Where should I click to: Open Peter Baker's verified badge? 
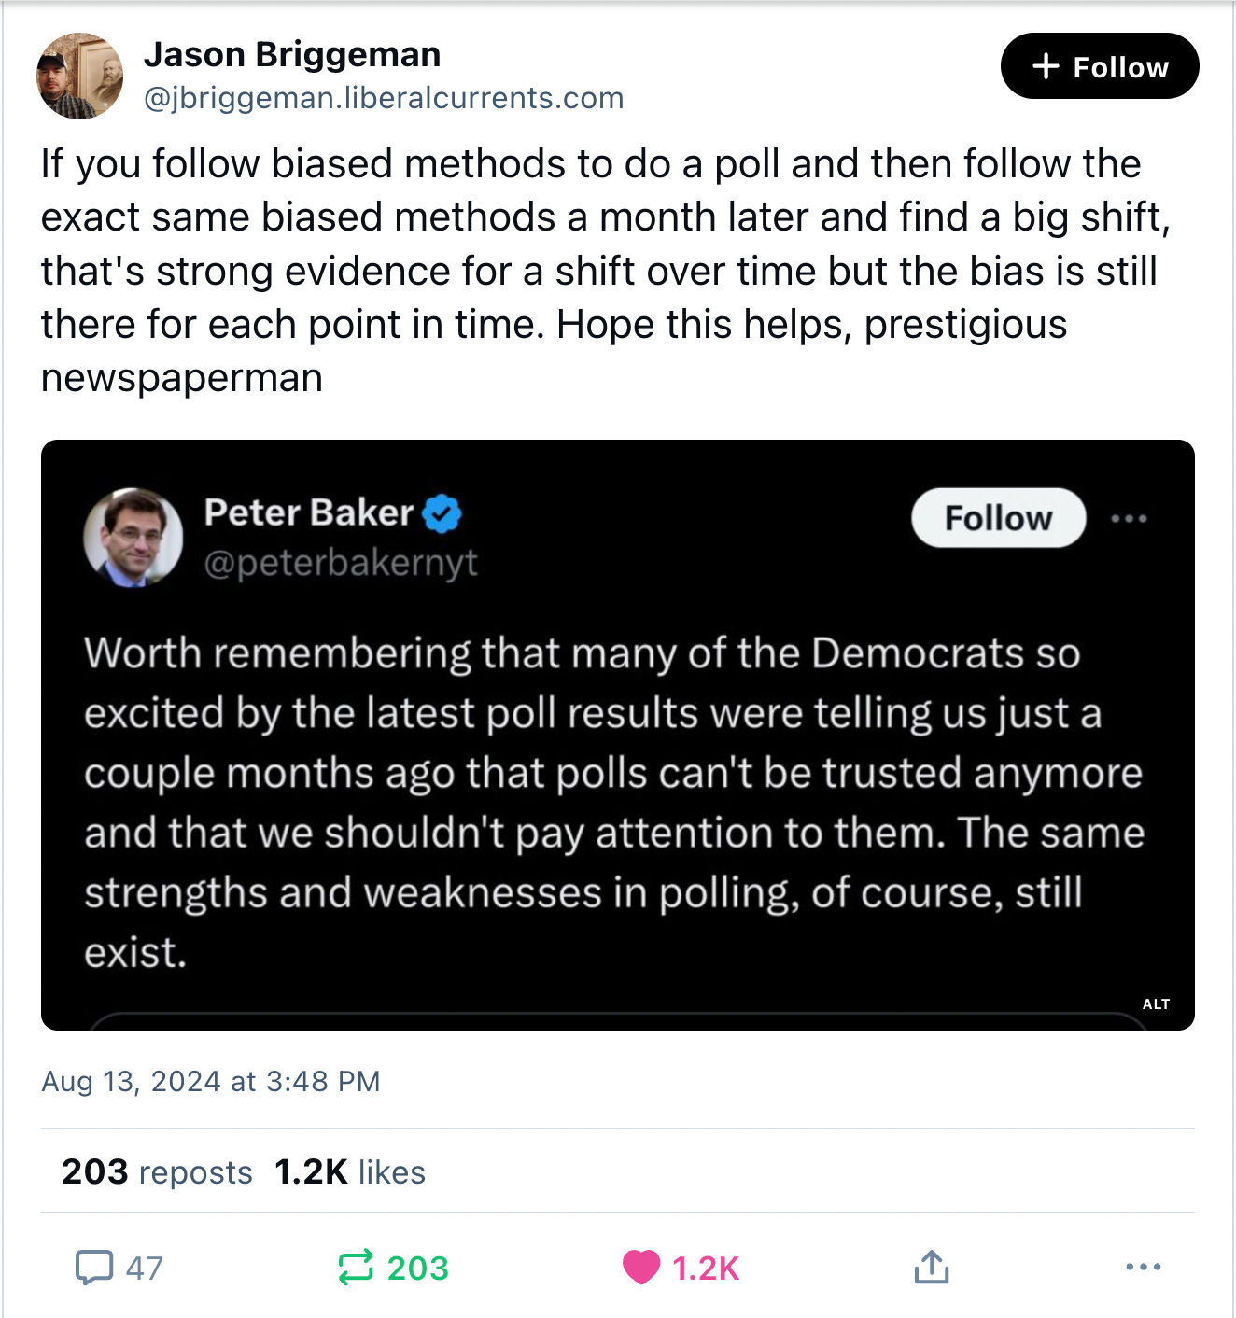click(442, 511)
